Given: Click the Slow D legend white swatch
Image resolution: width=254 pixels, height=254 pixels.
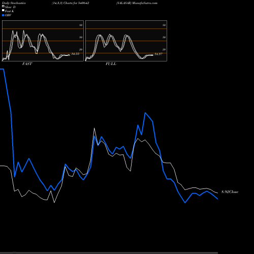Looking at the screenshot, I should click(3, 6).
